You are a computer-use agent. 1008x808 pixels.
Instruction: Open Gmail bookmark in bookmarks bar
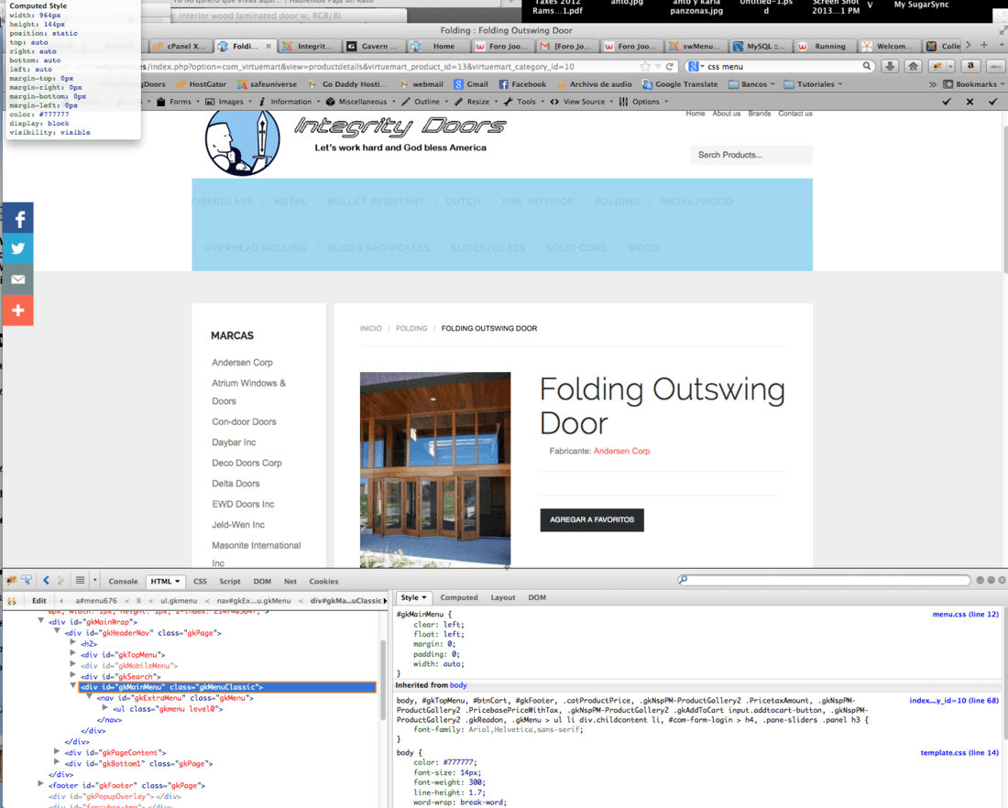(471, 84)
